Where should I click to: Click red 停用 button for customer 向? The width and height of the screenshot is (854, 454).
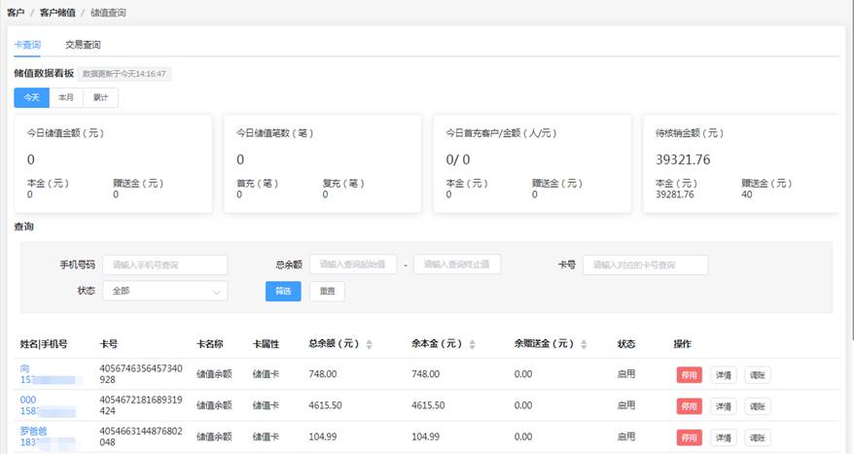pos(689,375)
